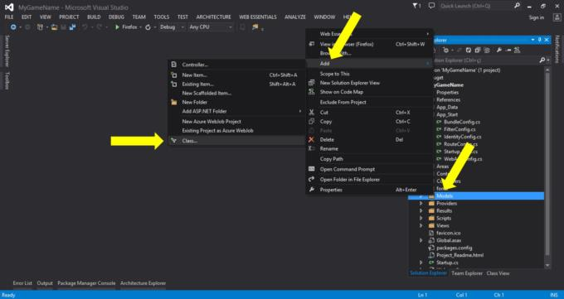Open the Package Manager Console tab
Screen dimensions: 564x299
(86, 283)
